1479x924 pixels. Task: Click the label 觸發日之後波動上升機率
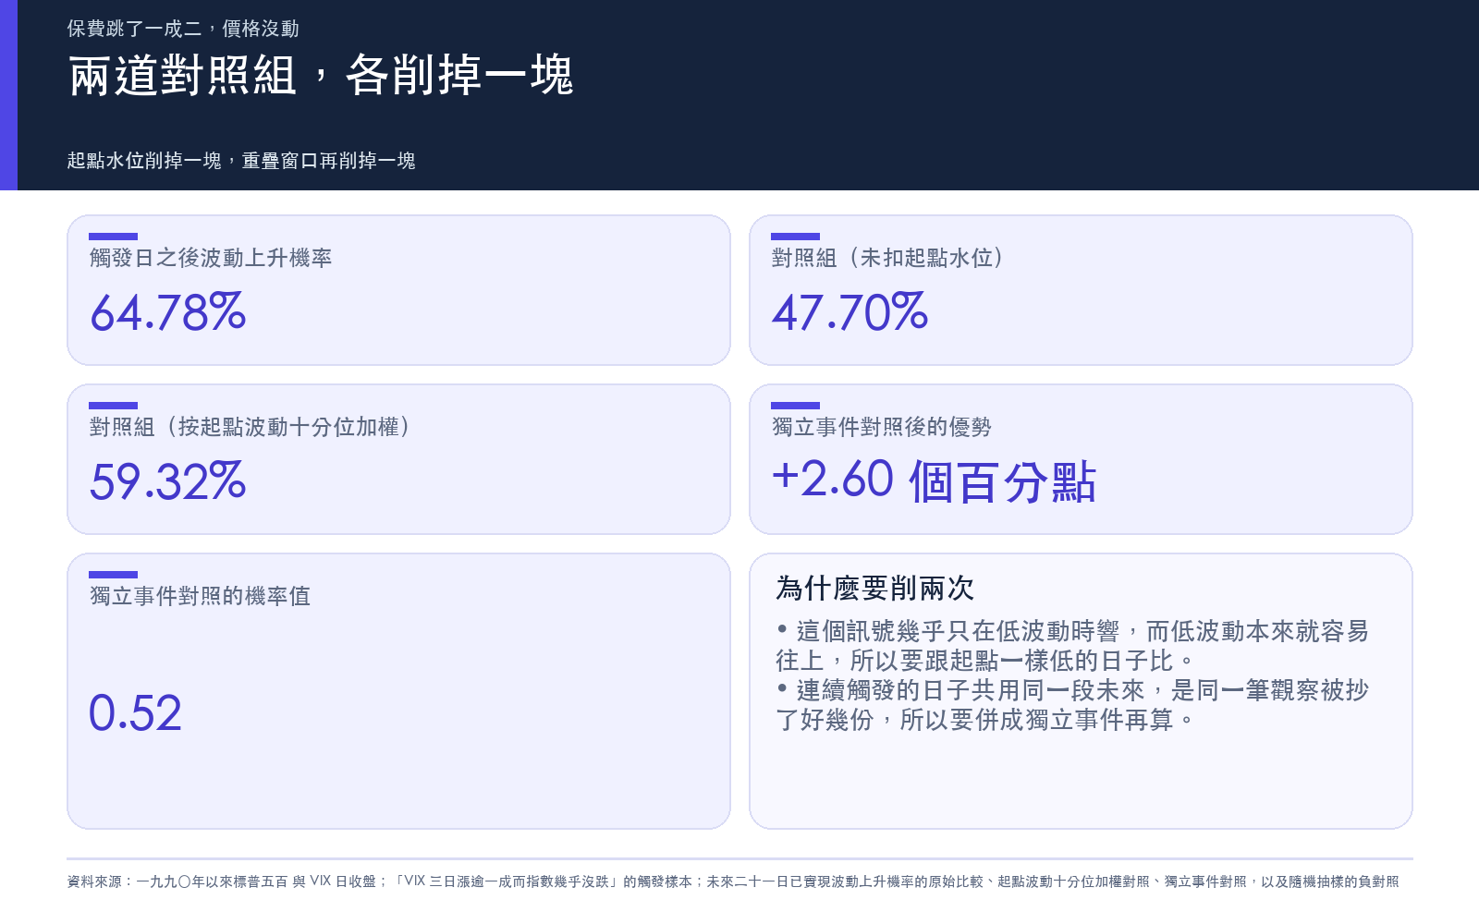pos(211,258)
